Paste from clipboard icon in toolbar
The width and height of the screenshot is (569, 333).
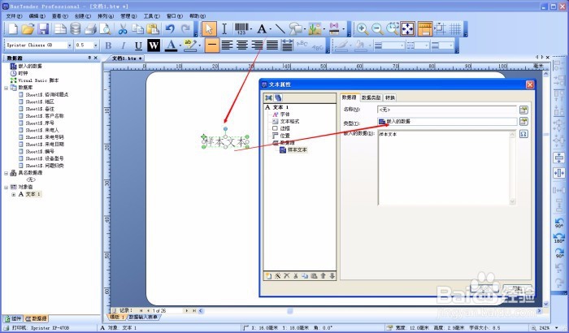point(153,29)
